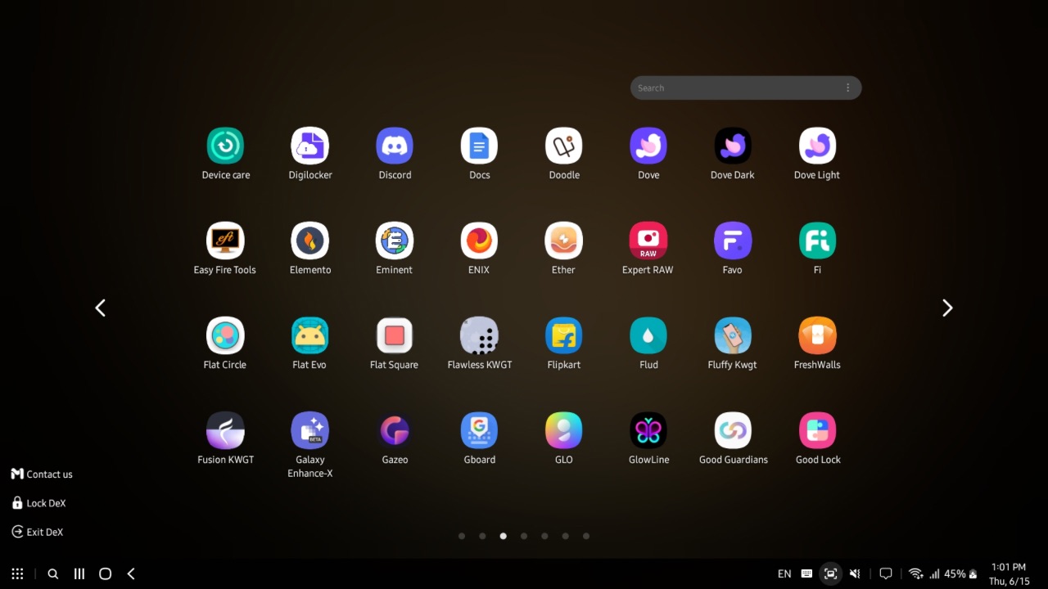The width and height of the screenshot is (1048, 589).
Task: Jump to the second page indicator dot
Action: [x=482, y=536]
